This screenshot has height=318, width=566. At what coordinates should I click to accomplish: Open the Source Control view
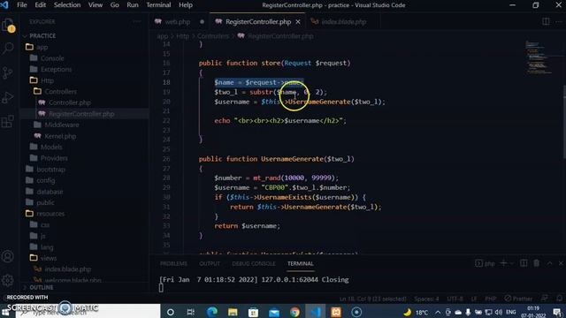(8, 72)
